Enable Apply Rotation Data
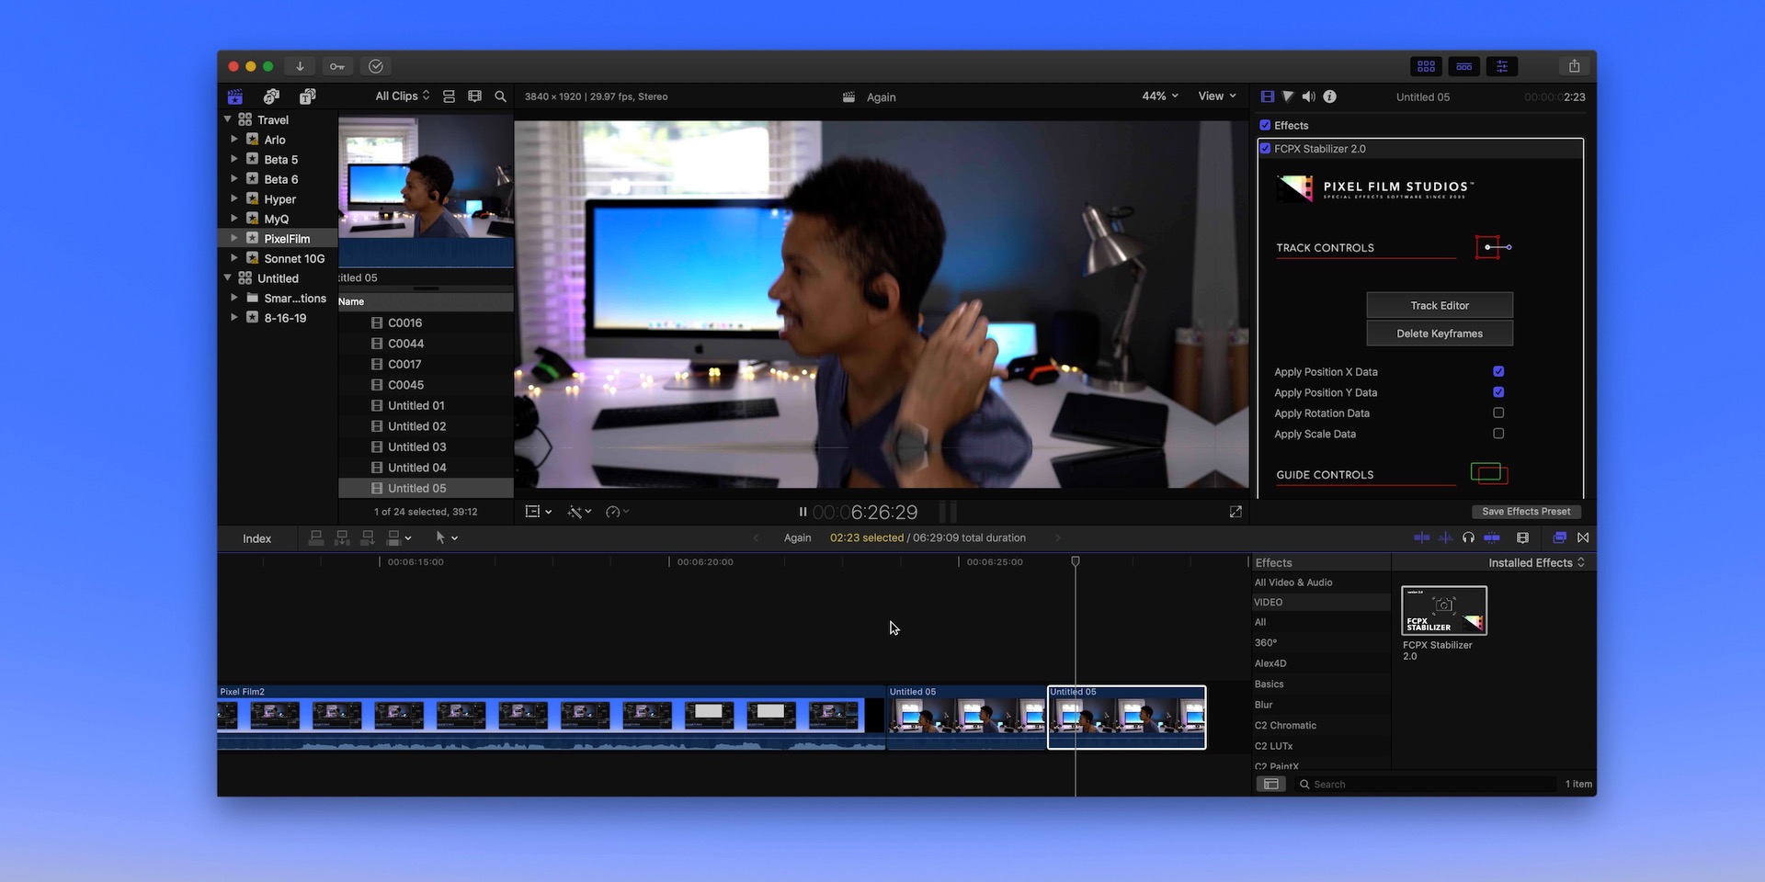Viewport: 1765px width, 882px height. 1499,413
